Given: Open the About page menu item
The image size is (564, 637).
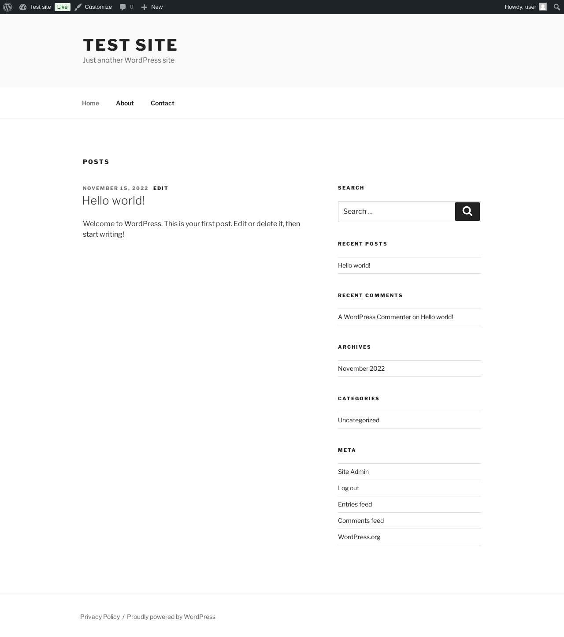Looking at the screenshot, I should (125, 103).
